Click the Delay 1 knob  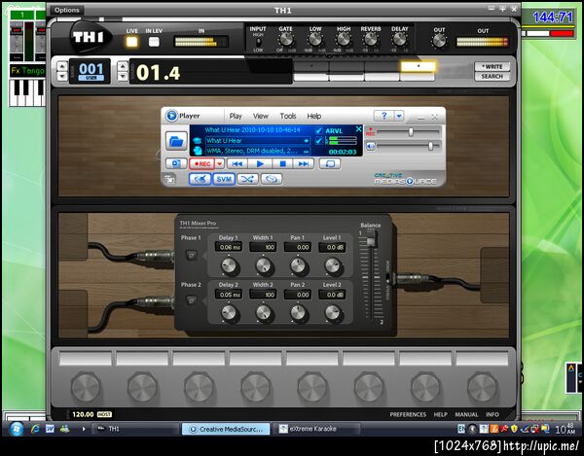[229, 265]
